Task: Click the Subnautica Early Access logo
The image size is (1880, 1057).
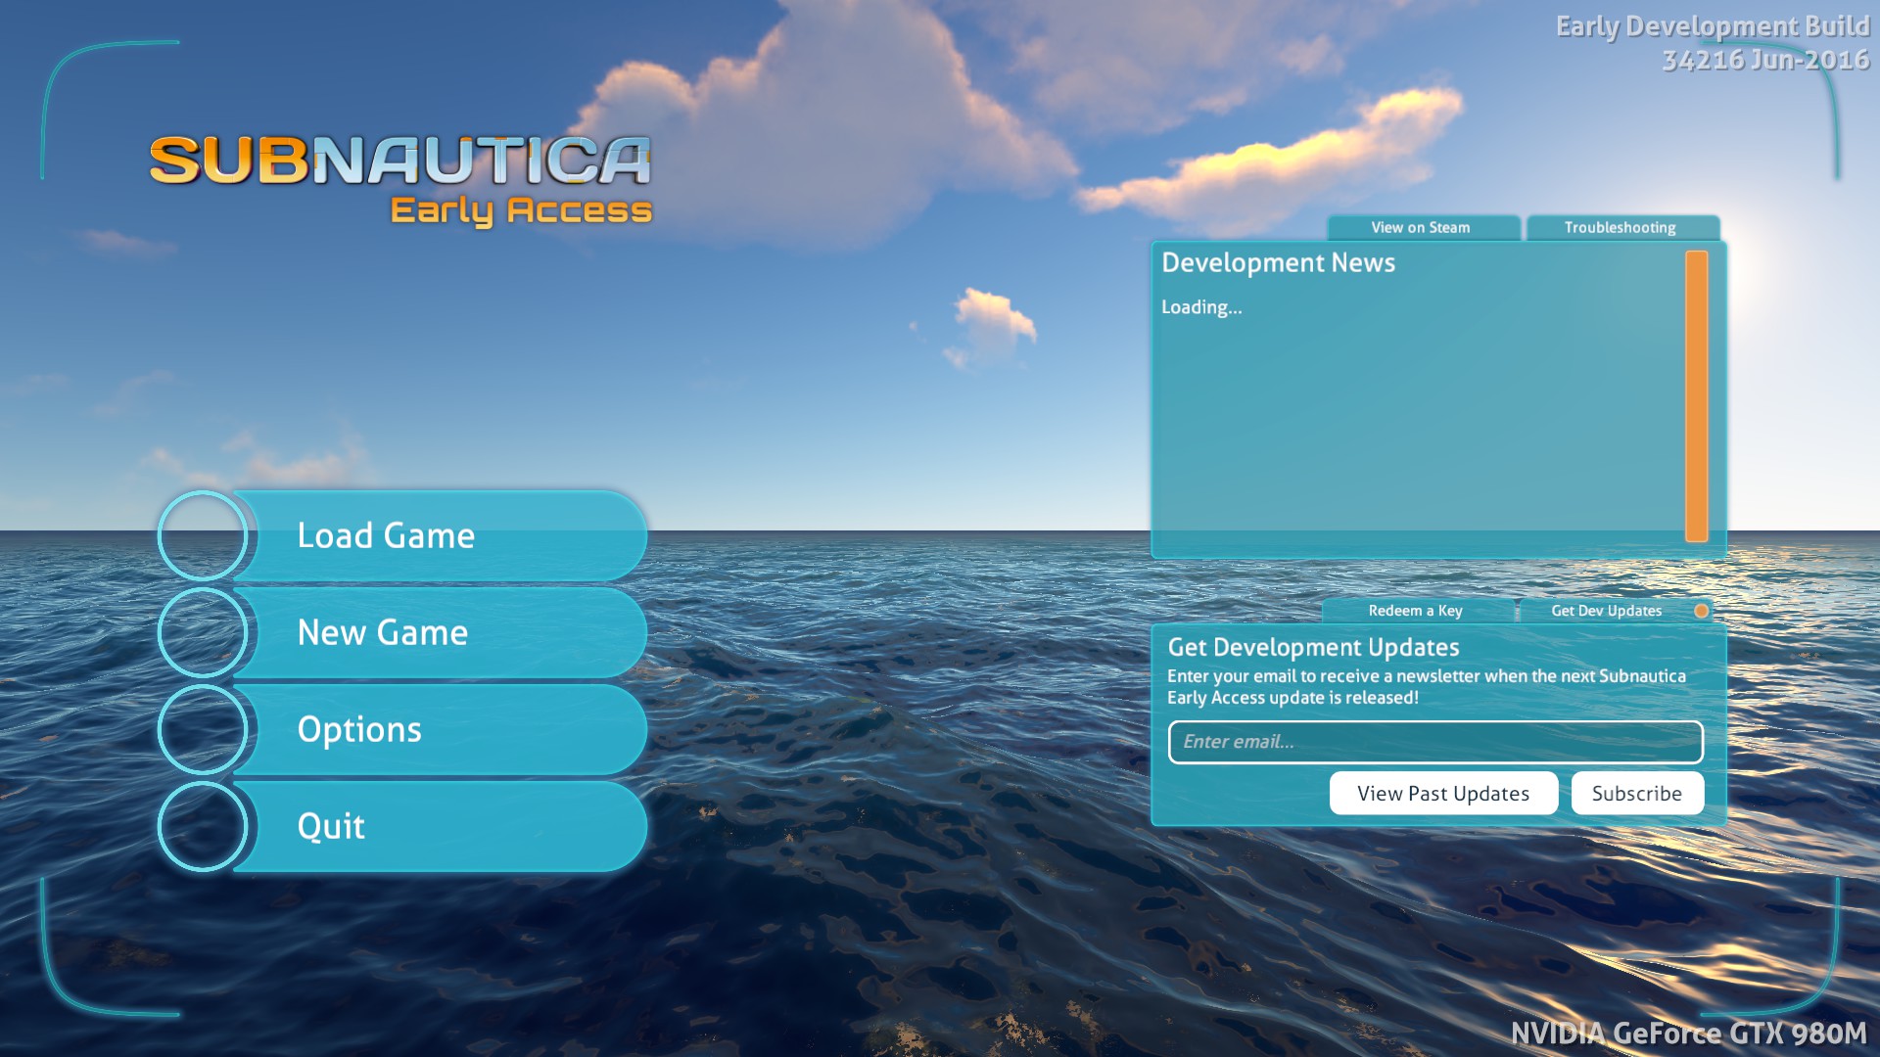Action: point(399,180)
